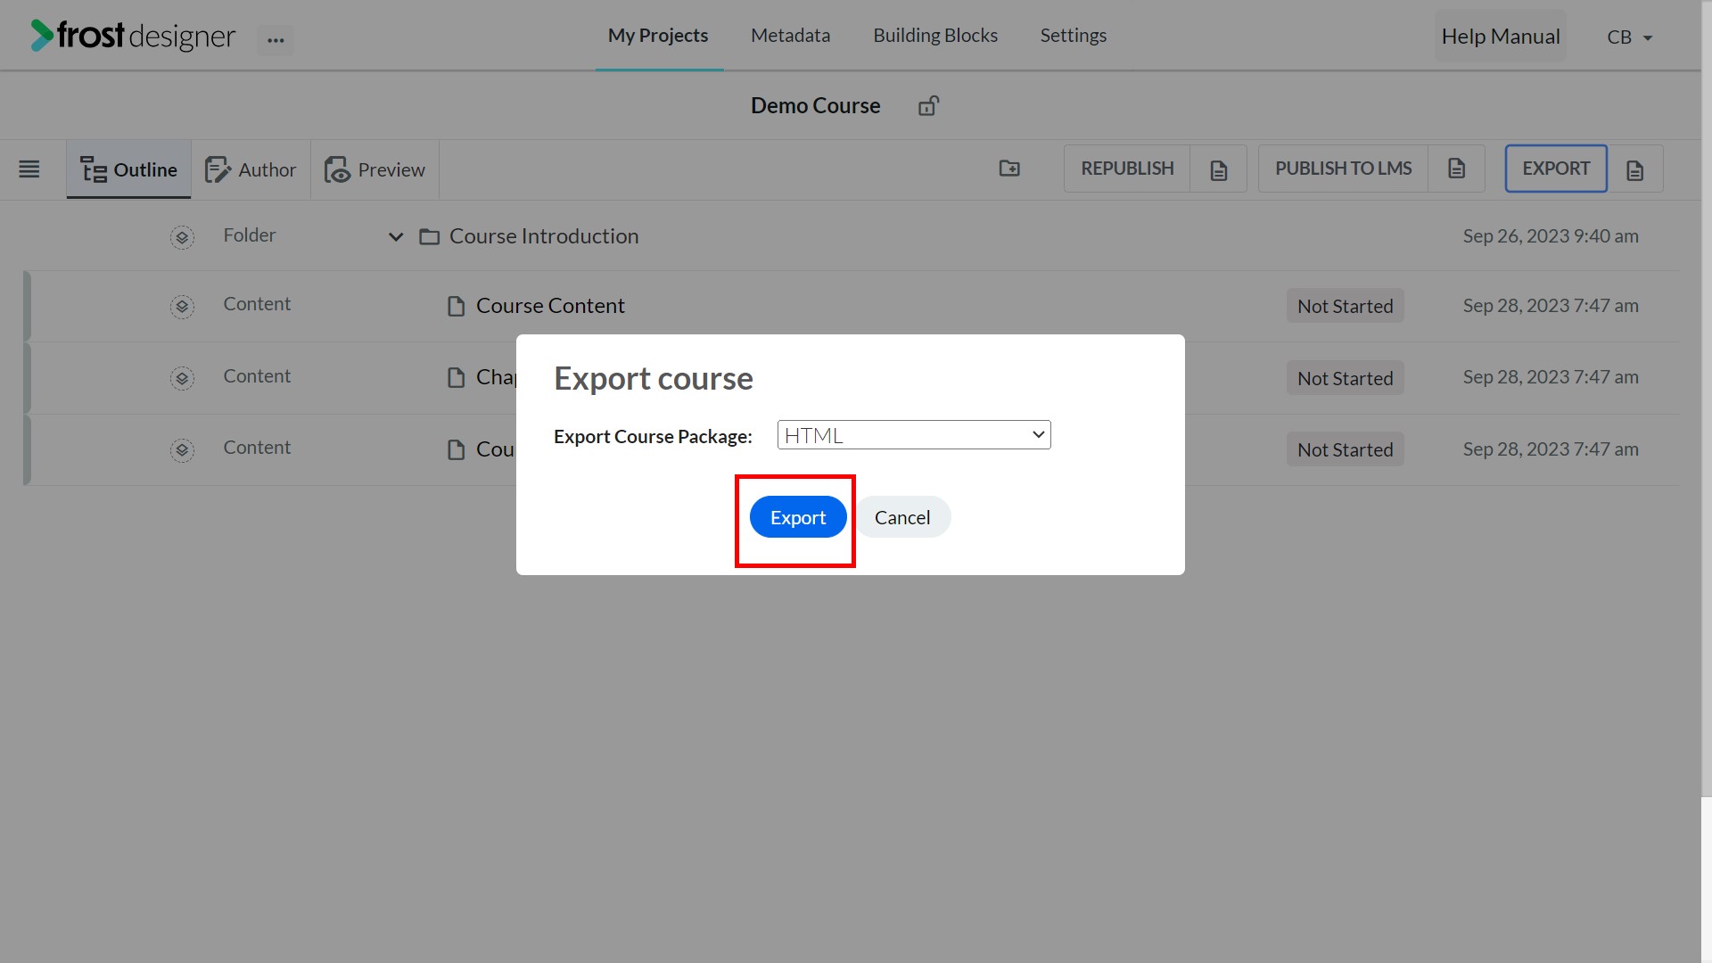Open the Export Course Package dropdown
Screen dimensions: 1712x963
tap(914, 435)
